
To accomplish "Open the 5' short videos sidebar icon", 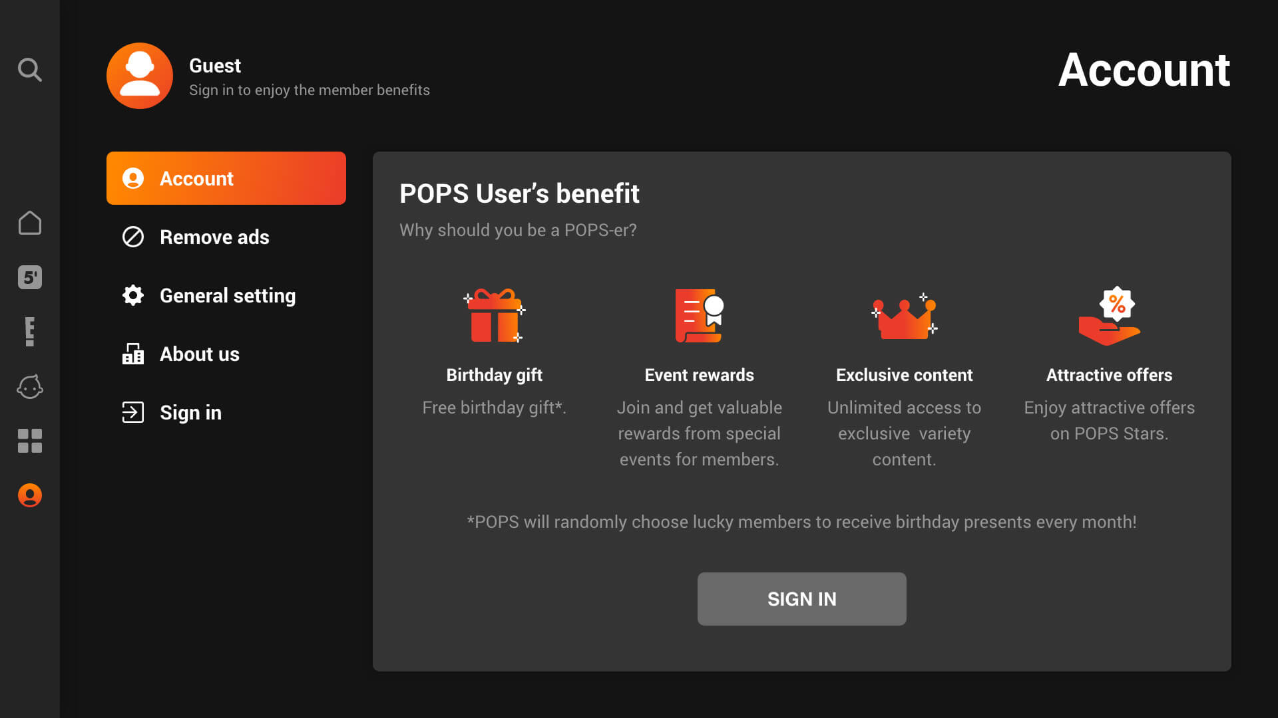I will point(30,277).
